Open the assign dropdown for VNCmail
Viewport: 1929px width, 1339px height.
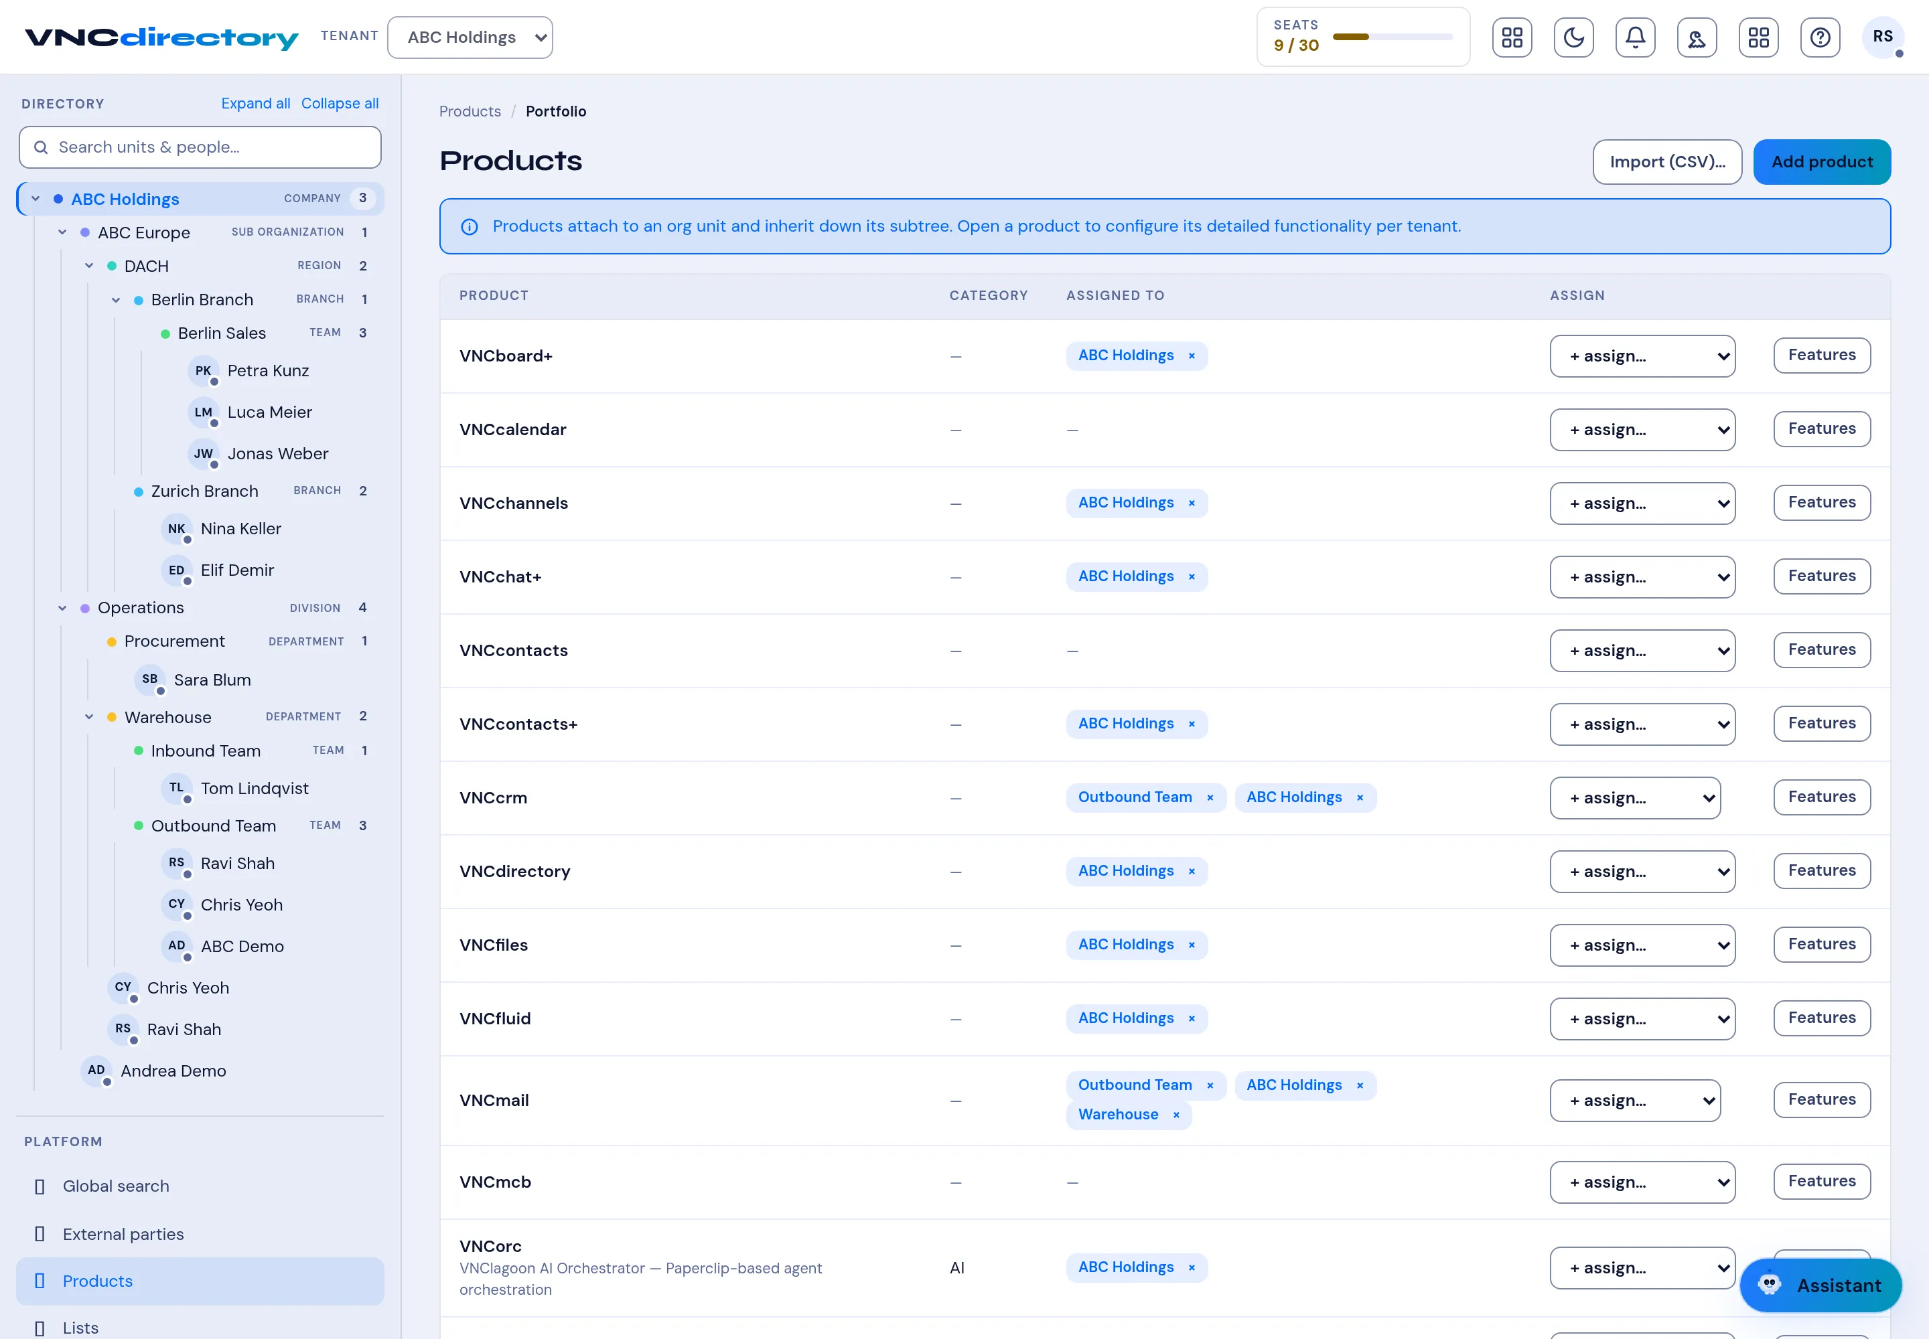(x=1634, y=1101)
